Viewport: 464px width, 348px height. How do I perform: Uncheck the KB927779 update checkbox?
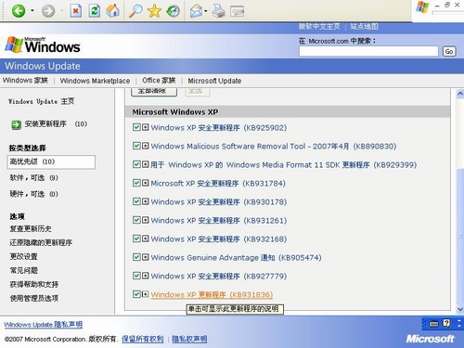click(136, 276)
